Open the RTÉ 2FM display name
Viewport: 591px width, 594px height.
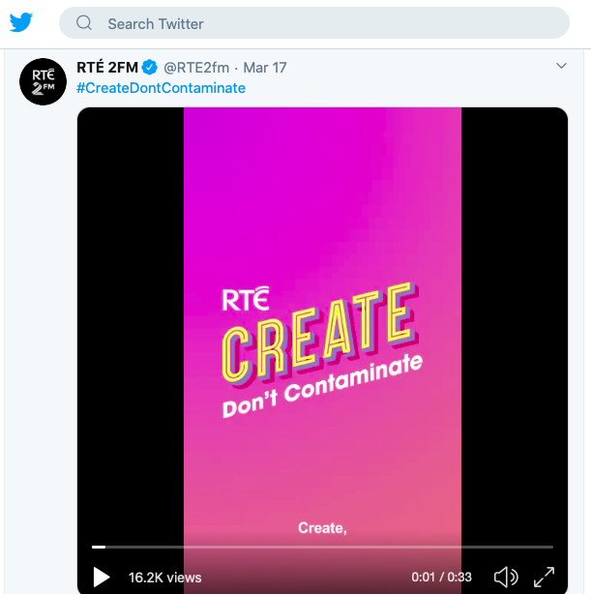tap(107, 68)
